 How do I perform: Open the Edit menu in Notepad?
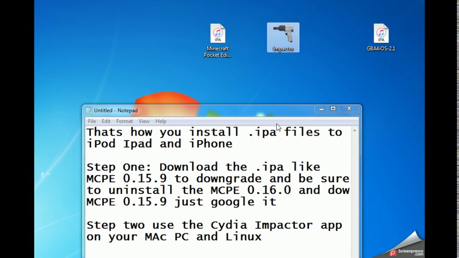pos(106,121)
